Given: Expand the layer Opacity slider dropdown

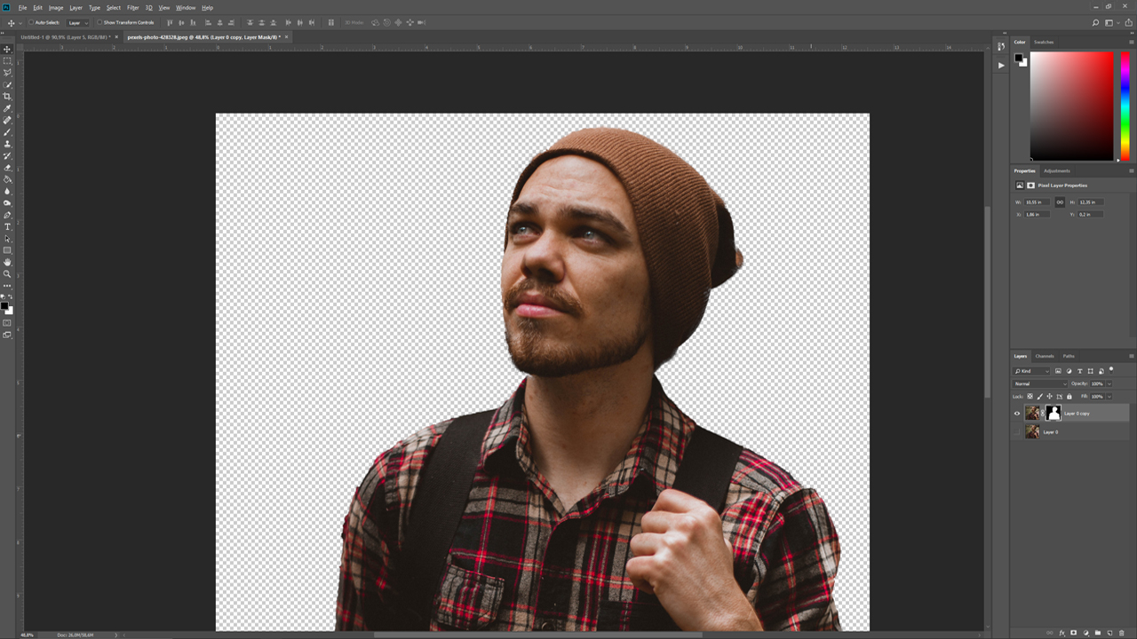Looking at the screenshot, I should click(1109, 383).
